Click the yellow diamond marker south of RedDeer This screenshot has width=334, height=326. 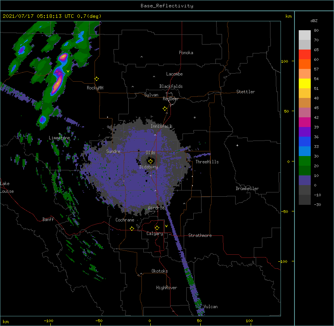(x=165, y=109)
